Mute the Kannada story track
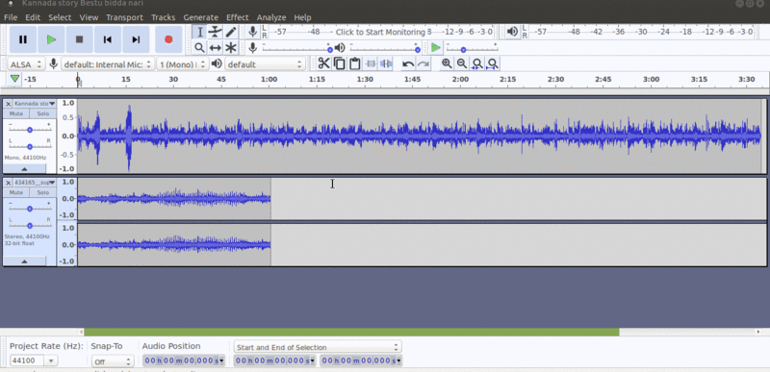This screenshot has height=372, width=770. tap(16, 113)
